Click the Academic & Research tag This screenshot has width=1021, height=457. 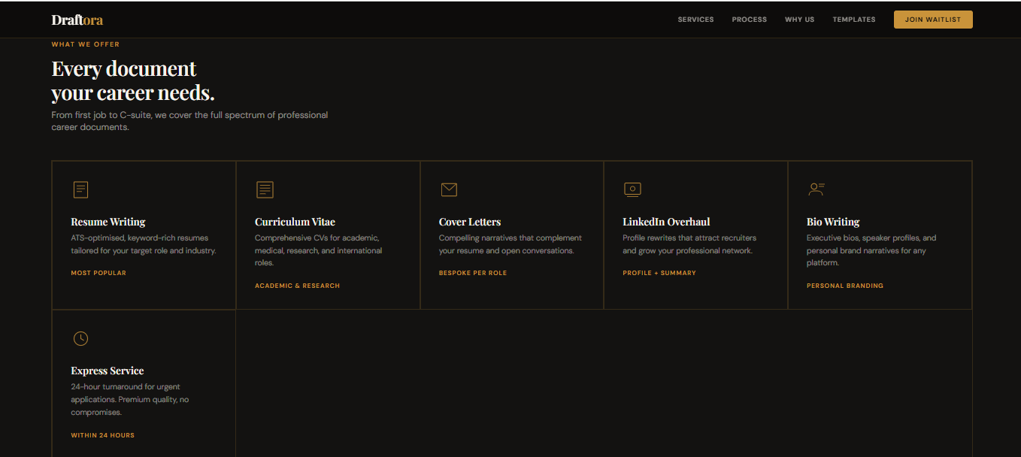tap(297, 286)
